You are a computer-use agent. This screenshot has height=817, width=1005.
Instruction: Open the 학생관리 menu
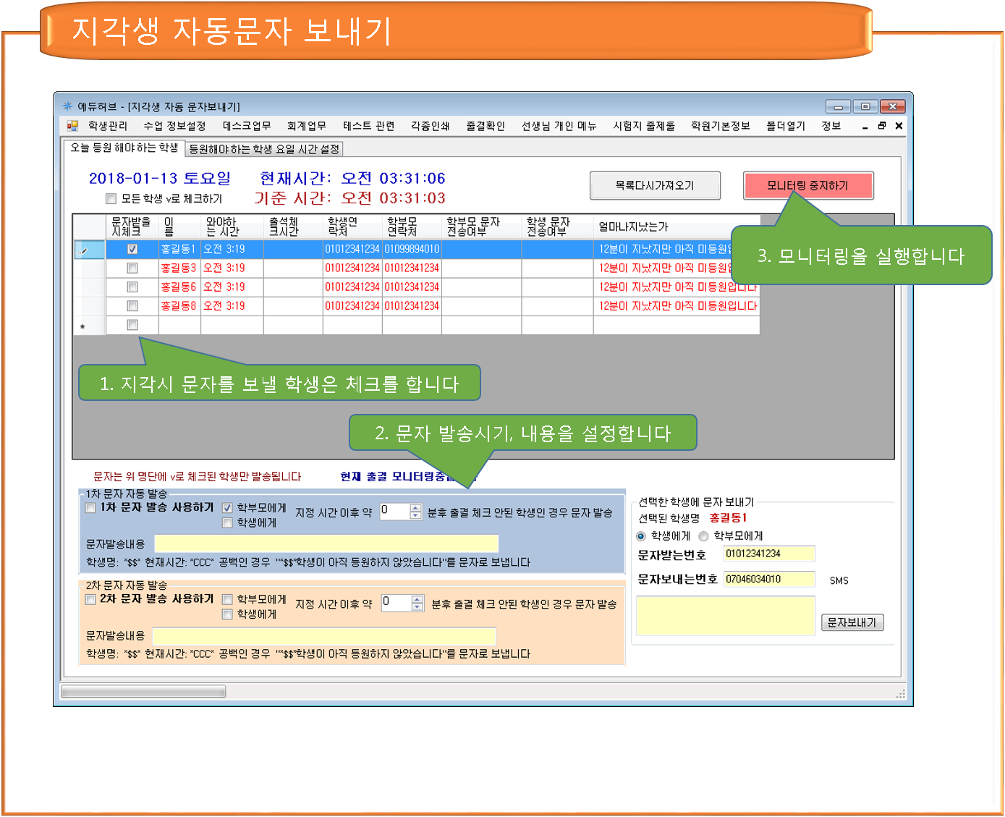click(x=108, y=126)
